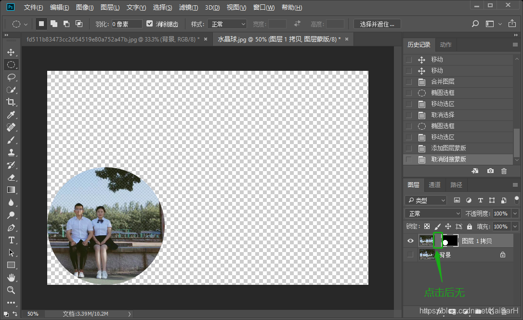Create new snapshot with camera icon
This screenshot has height=320, width=523.
click(490, 171)
